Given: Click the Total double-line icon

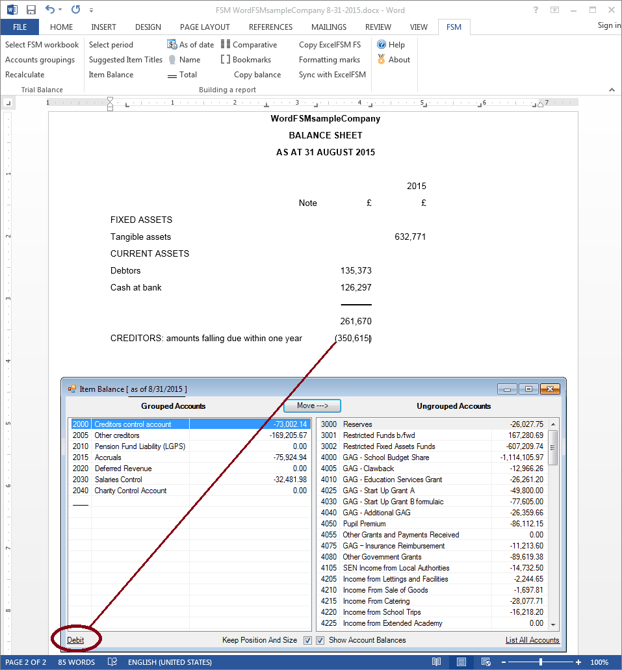Looking at the screenshot, I should (x=172, y=75).
